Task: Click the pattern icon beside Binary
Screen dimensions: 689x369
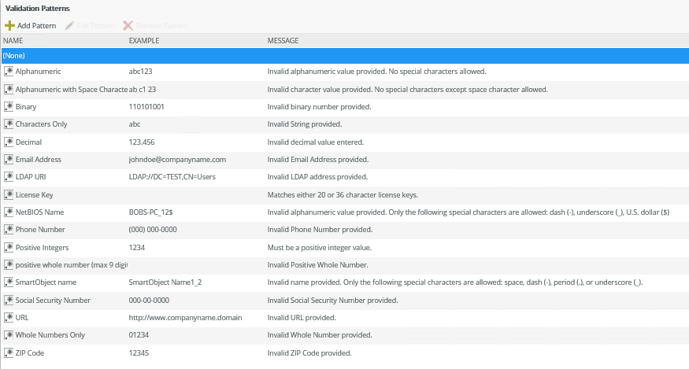Action: pos(9,107)
